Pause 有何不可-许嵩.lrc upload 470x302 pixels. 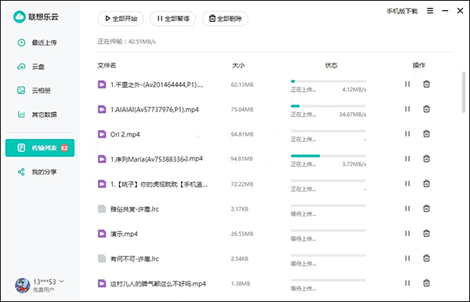[407, 258]
